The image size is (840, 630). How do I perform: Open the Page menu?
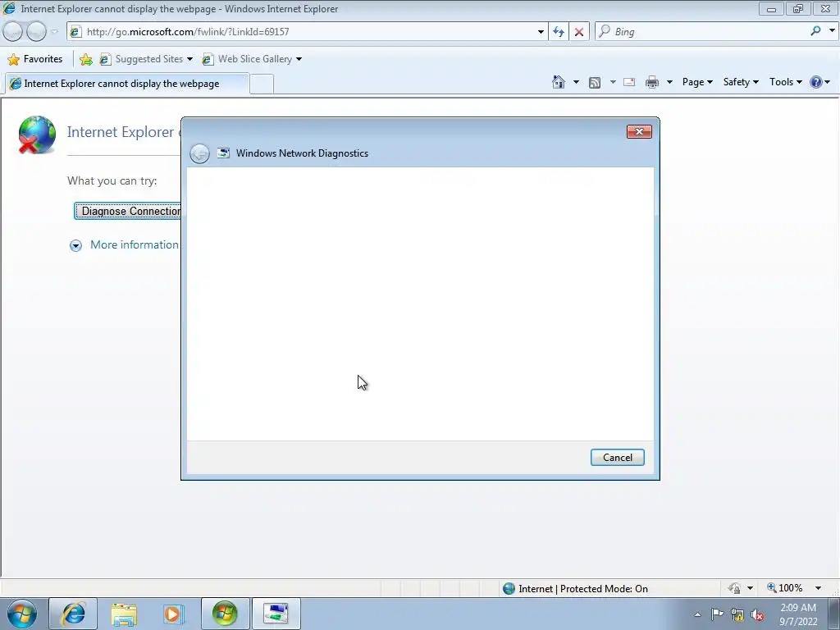click(x=697, y=82)
